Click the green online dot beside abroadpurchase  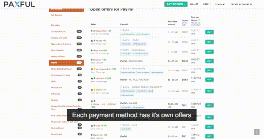(x=92, y=31)
